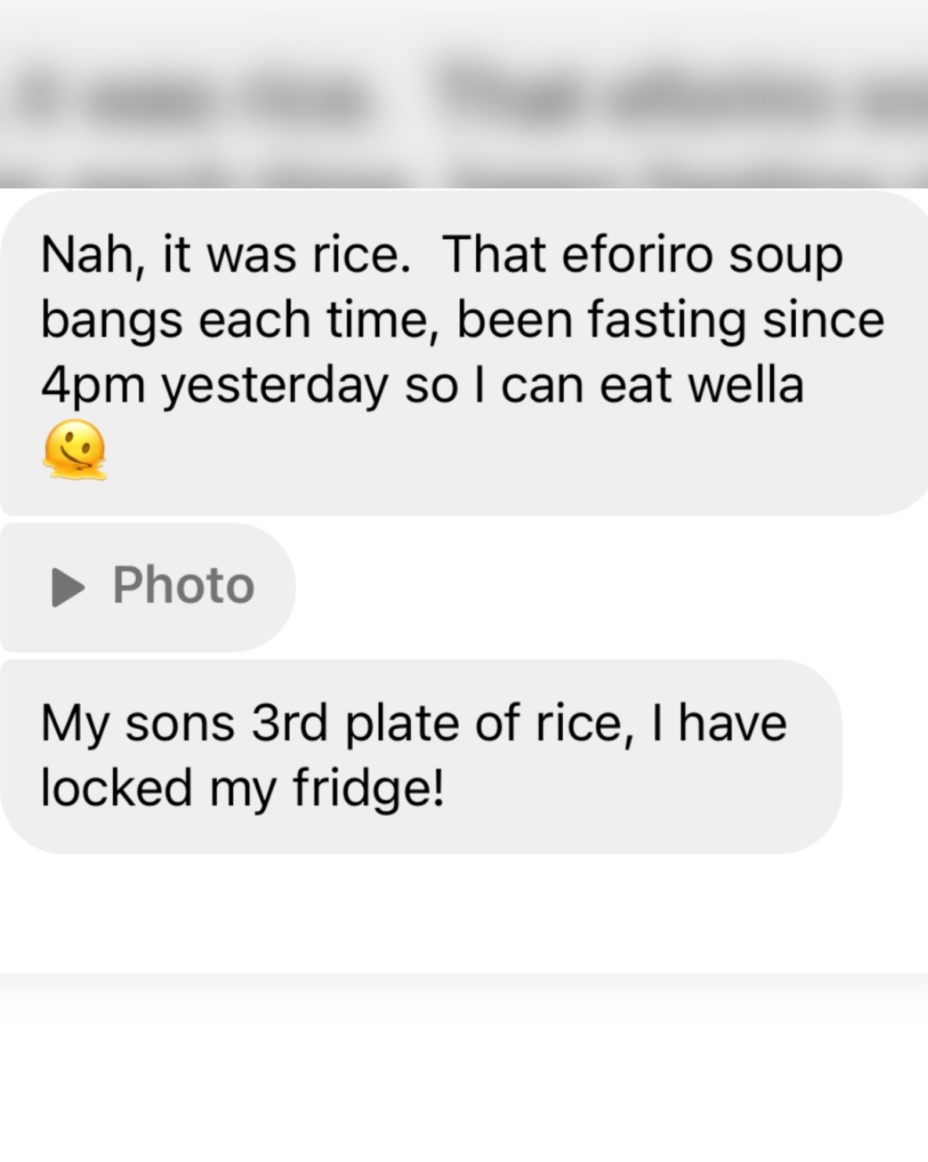This screenshot has height=1162, width=928.
Task: Click the word "fridge!" in the last message
Action: coord(368,789)
